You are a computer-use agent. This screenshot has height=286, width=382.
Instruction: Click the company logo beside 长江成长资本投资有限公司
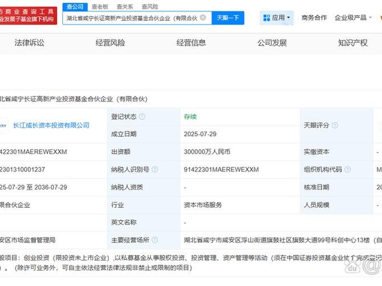pyautogui.click(x=4, y=125)
